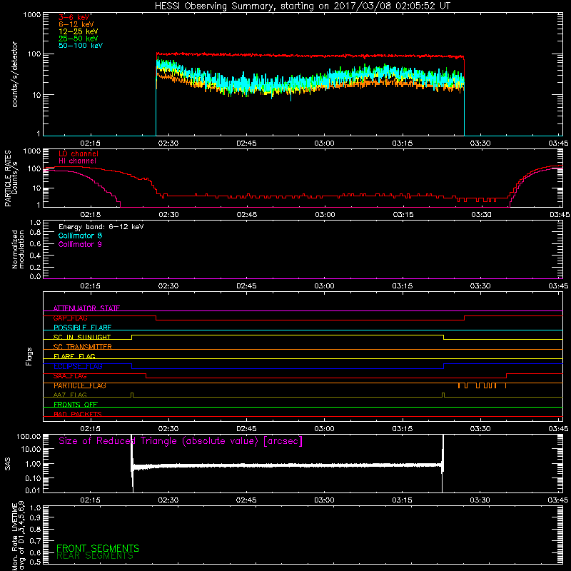Click '02:30' under the count-rate plot
Screen dimensions: 571x571
(168, 143)
